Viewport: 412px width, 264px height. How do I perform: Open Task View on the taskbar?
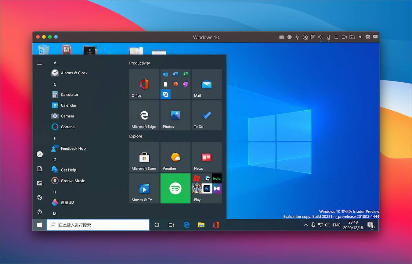[x=171, y=225]
